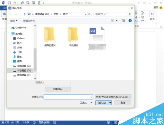Select the Word document file thumbnail
This screenshot has width=164, height=125.
coord(97,35)
